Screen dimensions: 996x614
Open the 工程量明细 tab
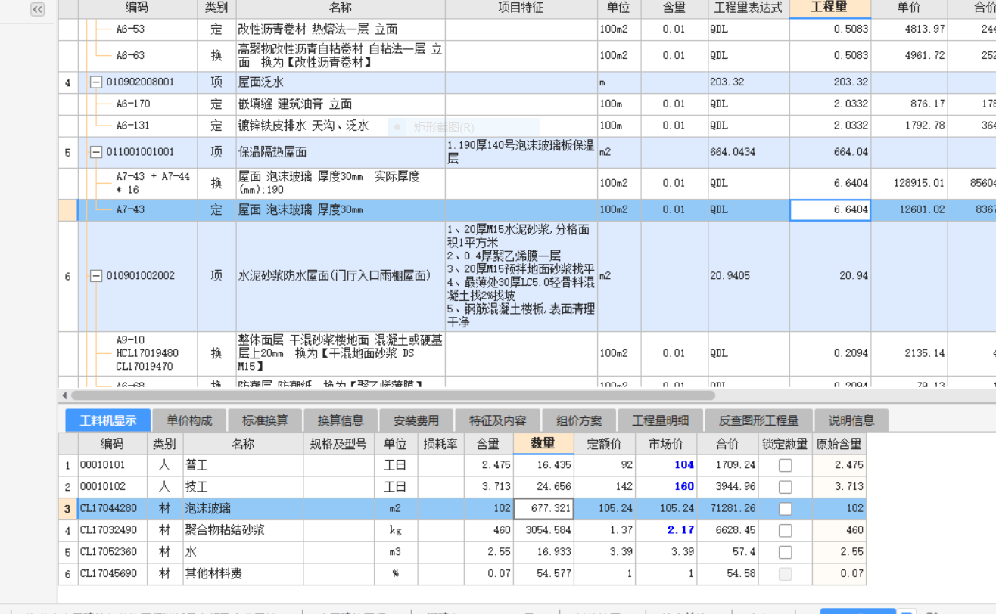(x=661, y=420)
